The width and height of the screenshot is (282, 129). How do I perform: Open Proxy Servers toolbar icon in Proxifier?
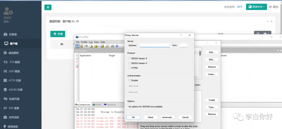click(x=77, y=46)
